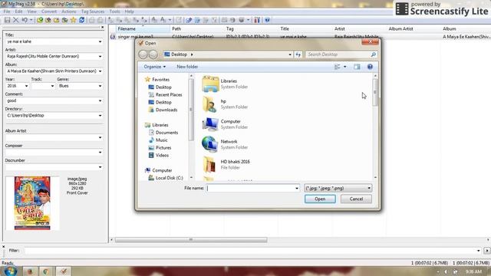Image resolution: width=491 pixels, height=276 pixels.
Task: Click the dialog file list vertical scrollbar
Action: tap(375, 92)
